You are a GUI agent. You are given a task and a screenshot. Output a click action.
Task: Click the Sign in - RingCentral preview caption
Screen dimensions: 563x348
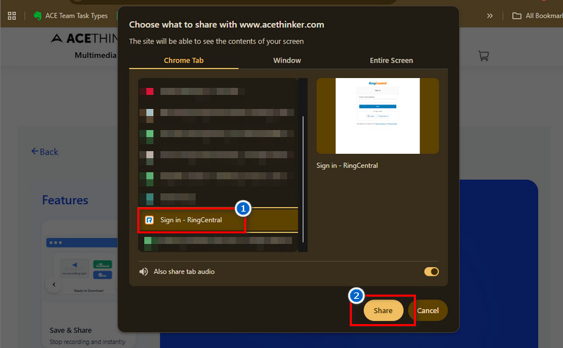[347, 165]
